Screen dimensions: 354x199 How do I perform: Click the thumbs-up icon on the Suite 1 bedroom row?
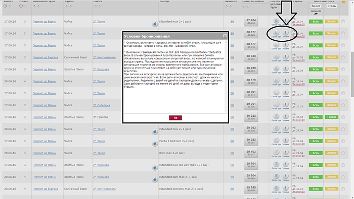[x=155, y=143]
